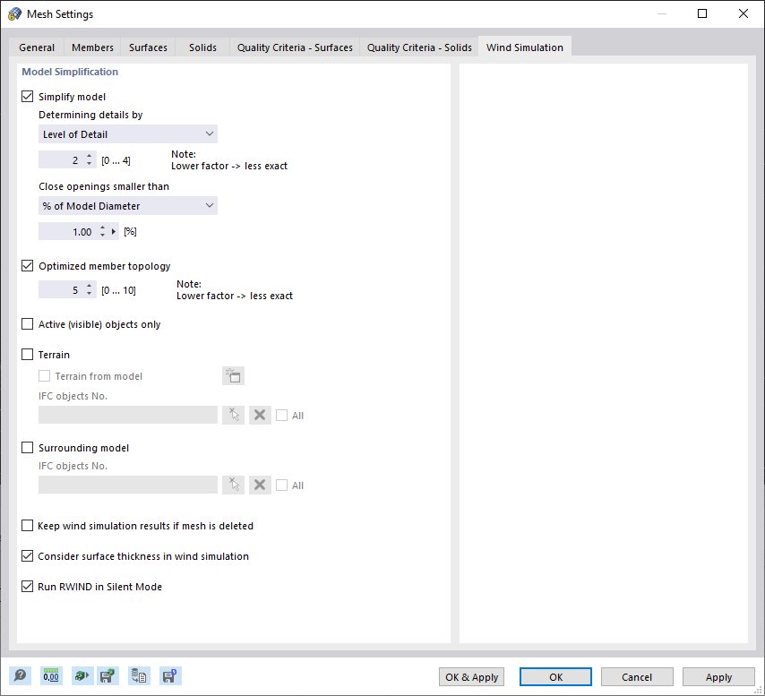This screenshot has width=765, height=696.
Task: Click the arrow flyout next to 1.00 value
Action: pos(114,232)
